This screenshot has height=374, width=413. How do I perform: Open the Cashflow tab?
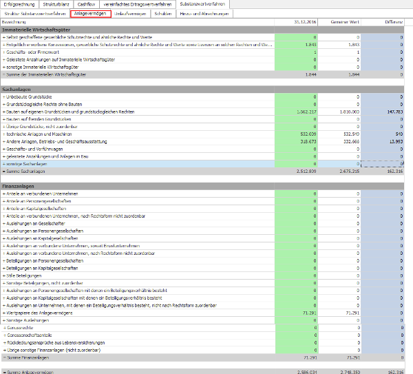(x=87, y=4)
